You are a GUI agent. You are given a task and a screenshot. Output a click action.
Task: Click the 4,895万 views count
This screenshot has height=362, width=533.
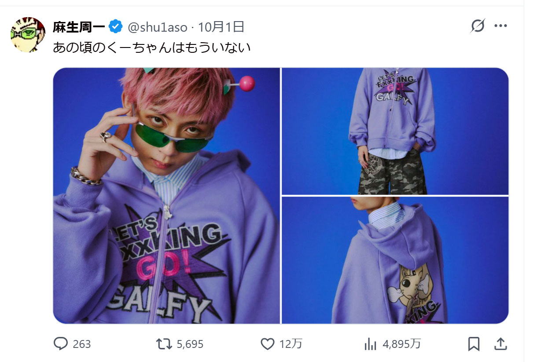point(401,344)
